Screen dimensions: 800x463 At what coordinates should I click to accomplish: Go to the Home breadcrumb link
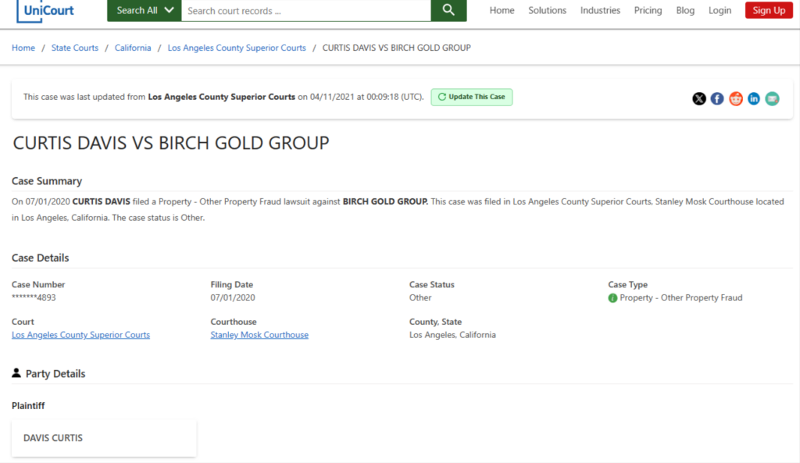(x=23, y=48)
